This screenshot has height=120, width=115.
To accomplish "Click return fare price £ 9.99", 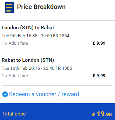I will tap(99, 76).
